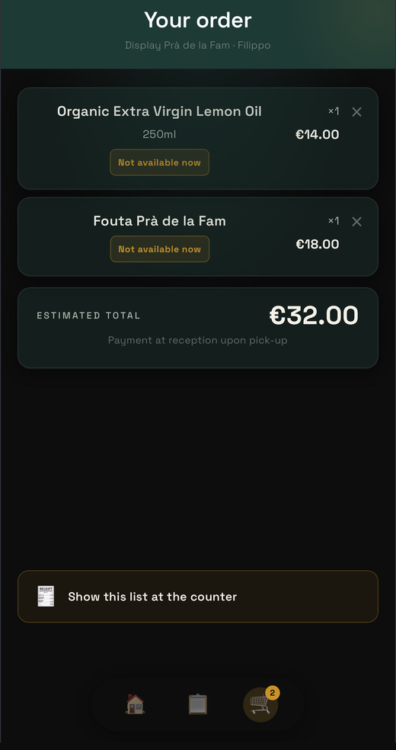Go to the home house icon
The image size is (396, 750).
tap(136, 704)
